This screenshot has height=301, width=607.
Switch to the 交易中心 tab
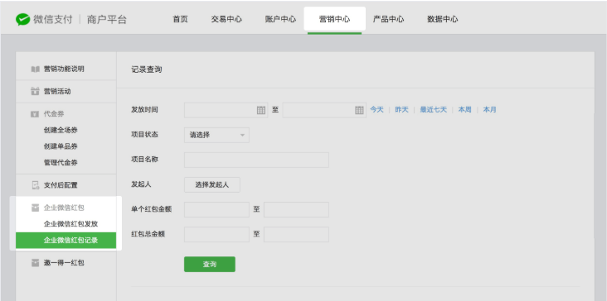click(226, 19)
